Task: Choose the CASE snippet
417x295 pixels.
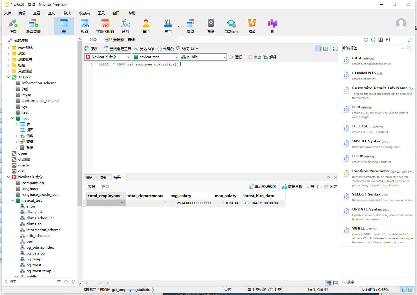Action: pos(377,61)
